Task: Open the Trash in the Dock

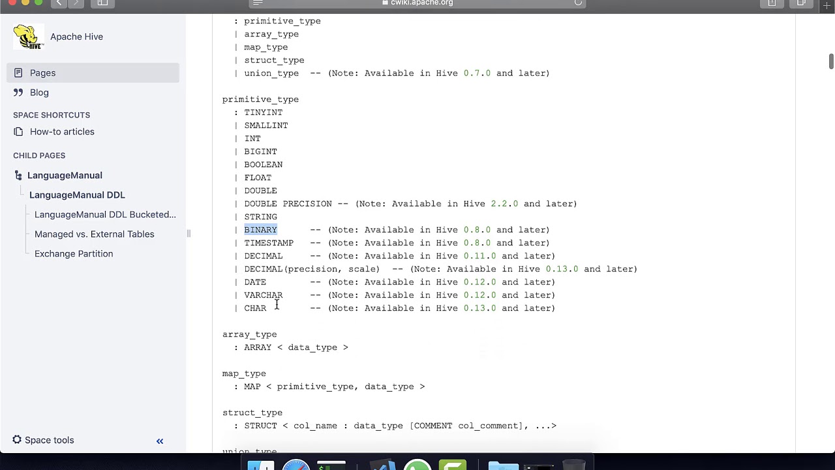Action: (574, 465)
